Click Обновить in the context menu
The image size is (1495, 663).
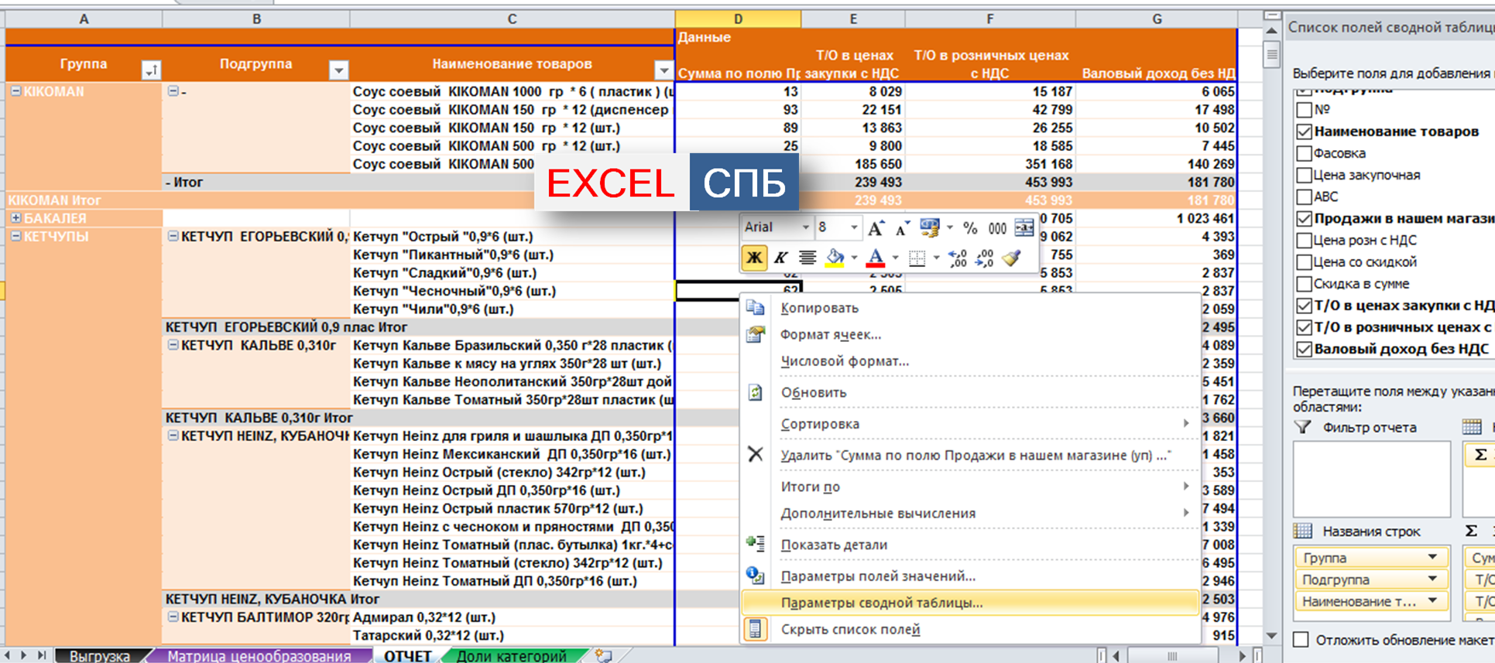813,392
